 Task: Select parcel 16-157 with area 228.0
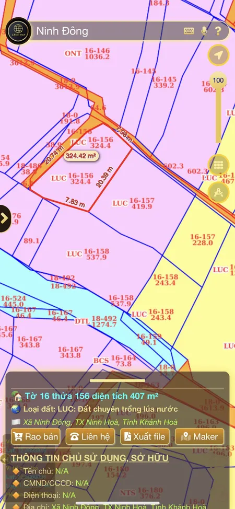click(203, 240)
